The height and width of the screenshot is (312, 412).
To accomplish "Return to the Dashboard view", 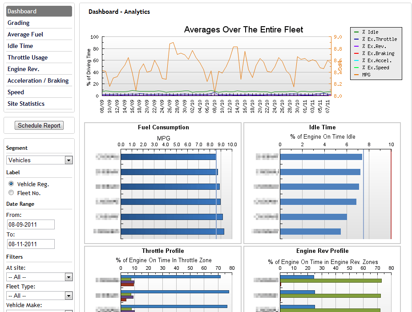I will pyautogui.click(x=22, y=11).
